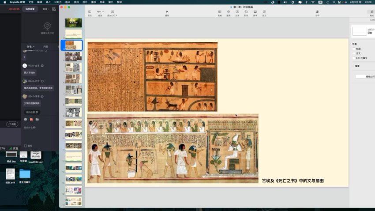Viewport: 375px width, 211px height.
Task: Click the Add Slide toolbar icon
Action: tap(112, 12)
